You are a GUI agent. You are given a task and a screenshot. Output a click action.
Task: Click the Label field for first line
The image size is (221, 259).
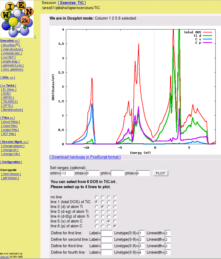point(106,233)
